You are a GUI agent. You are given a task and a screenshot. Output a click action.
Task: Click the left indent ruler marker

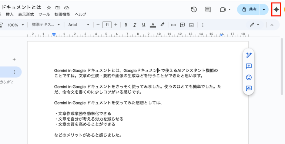(x=54, y=34)
